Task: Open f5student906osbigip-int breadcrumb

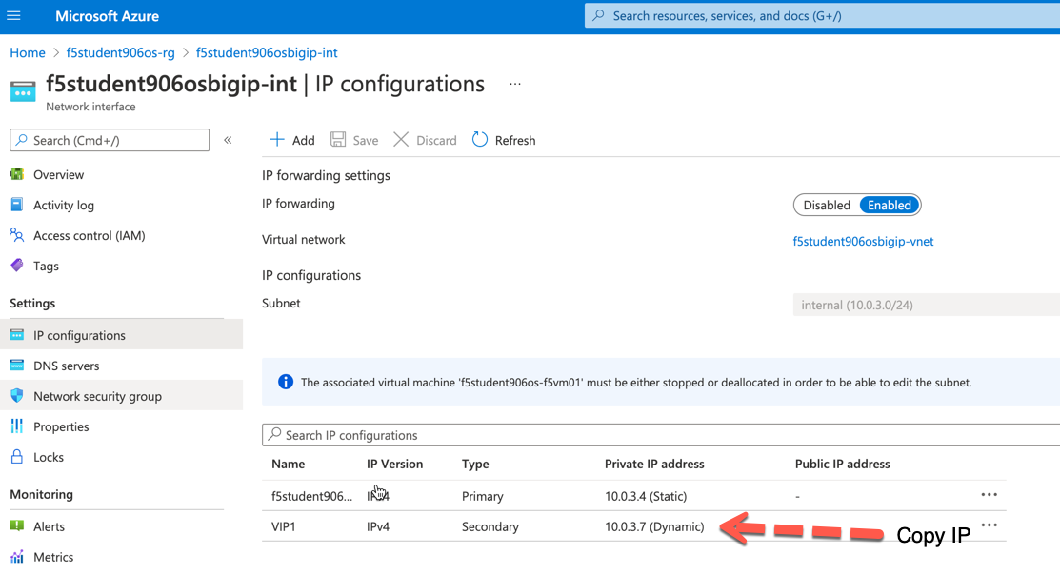Action: [x=267, y=52]
